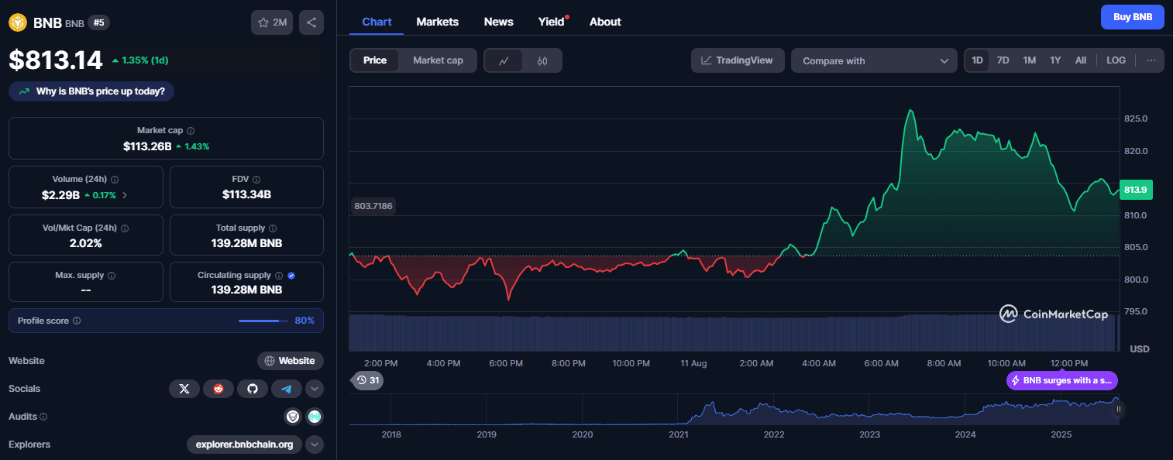This screenshot has width=1173, height=460.
Task: Open the GitHub social link
Action: pos(252,389)
